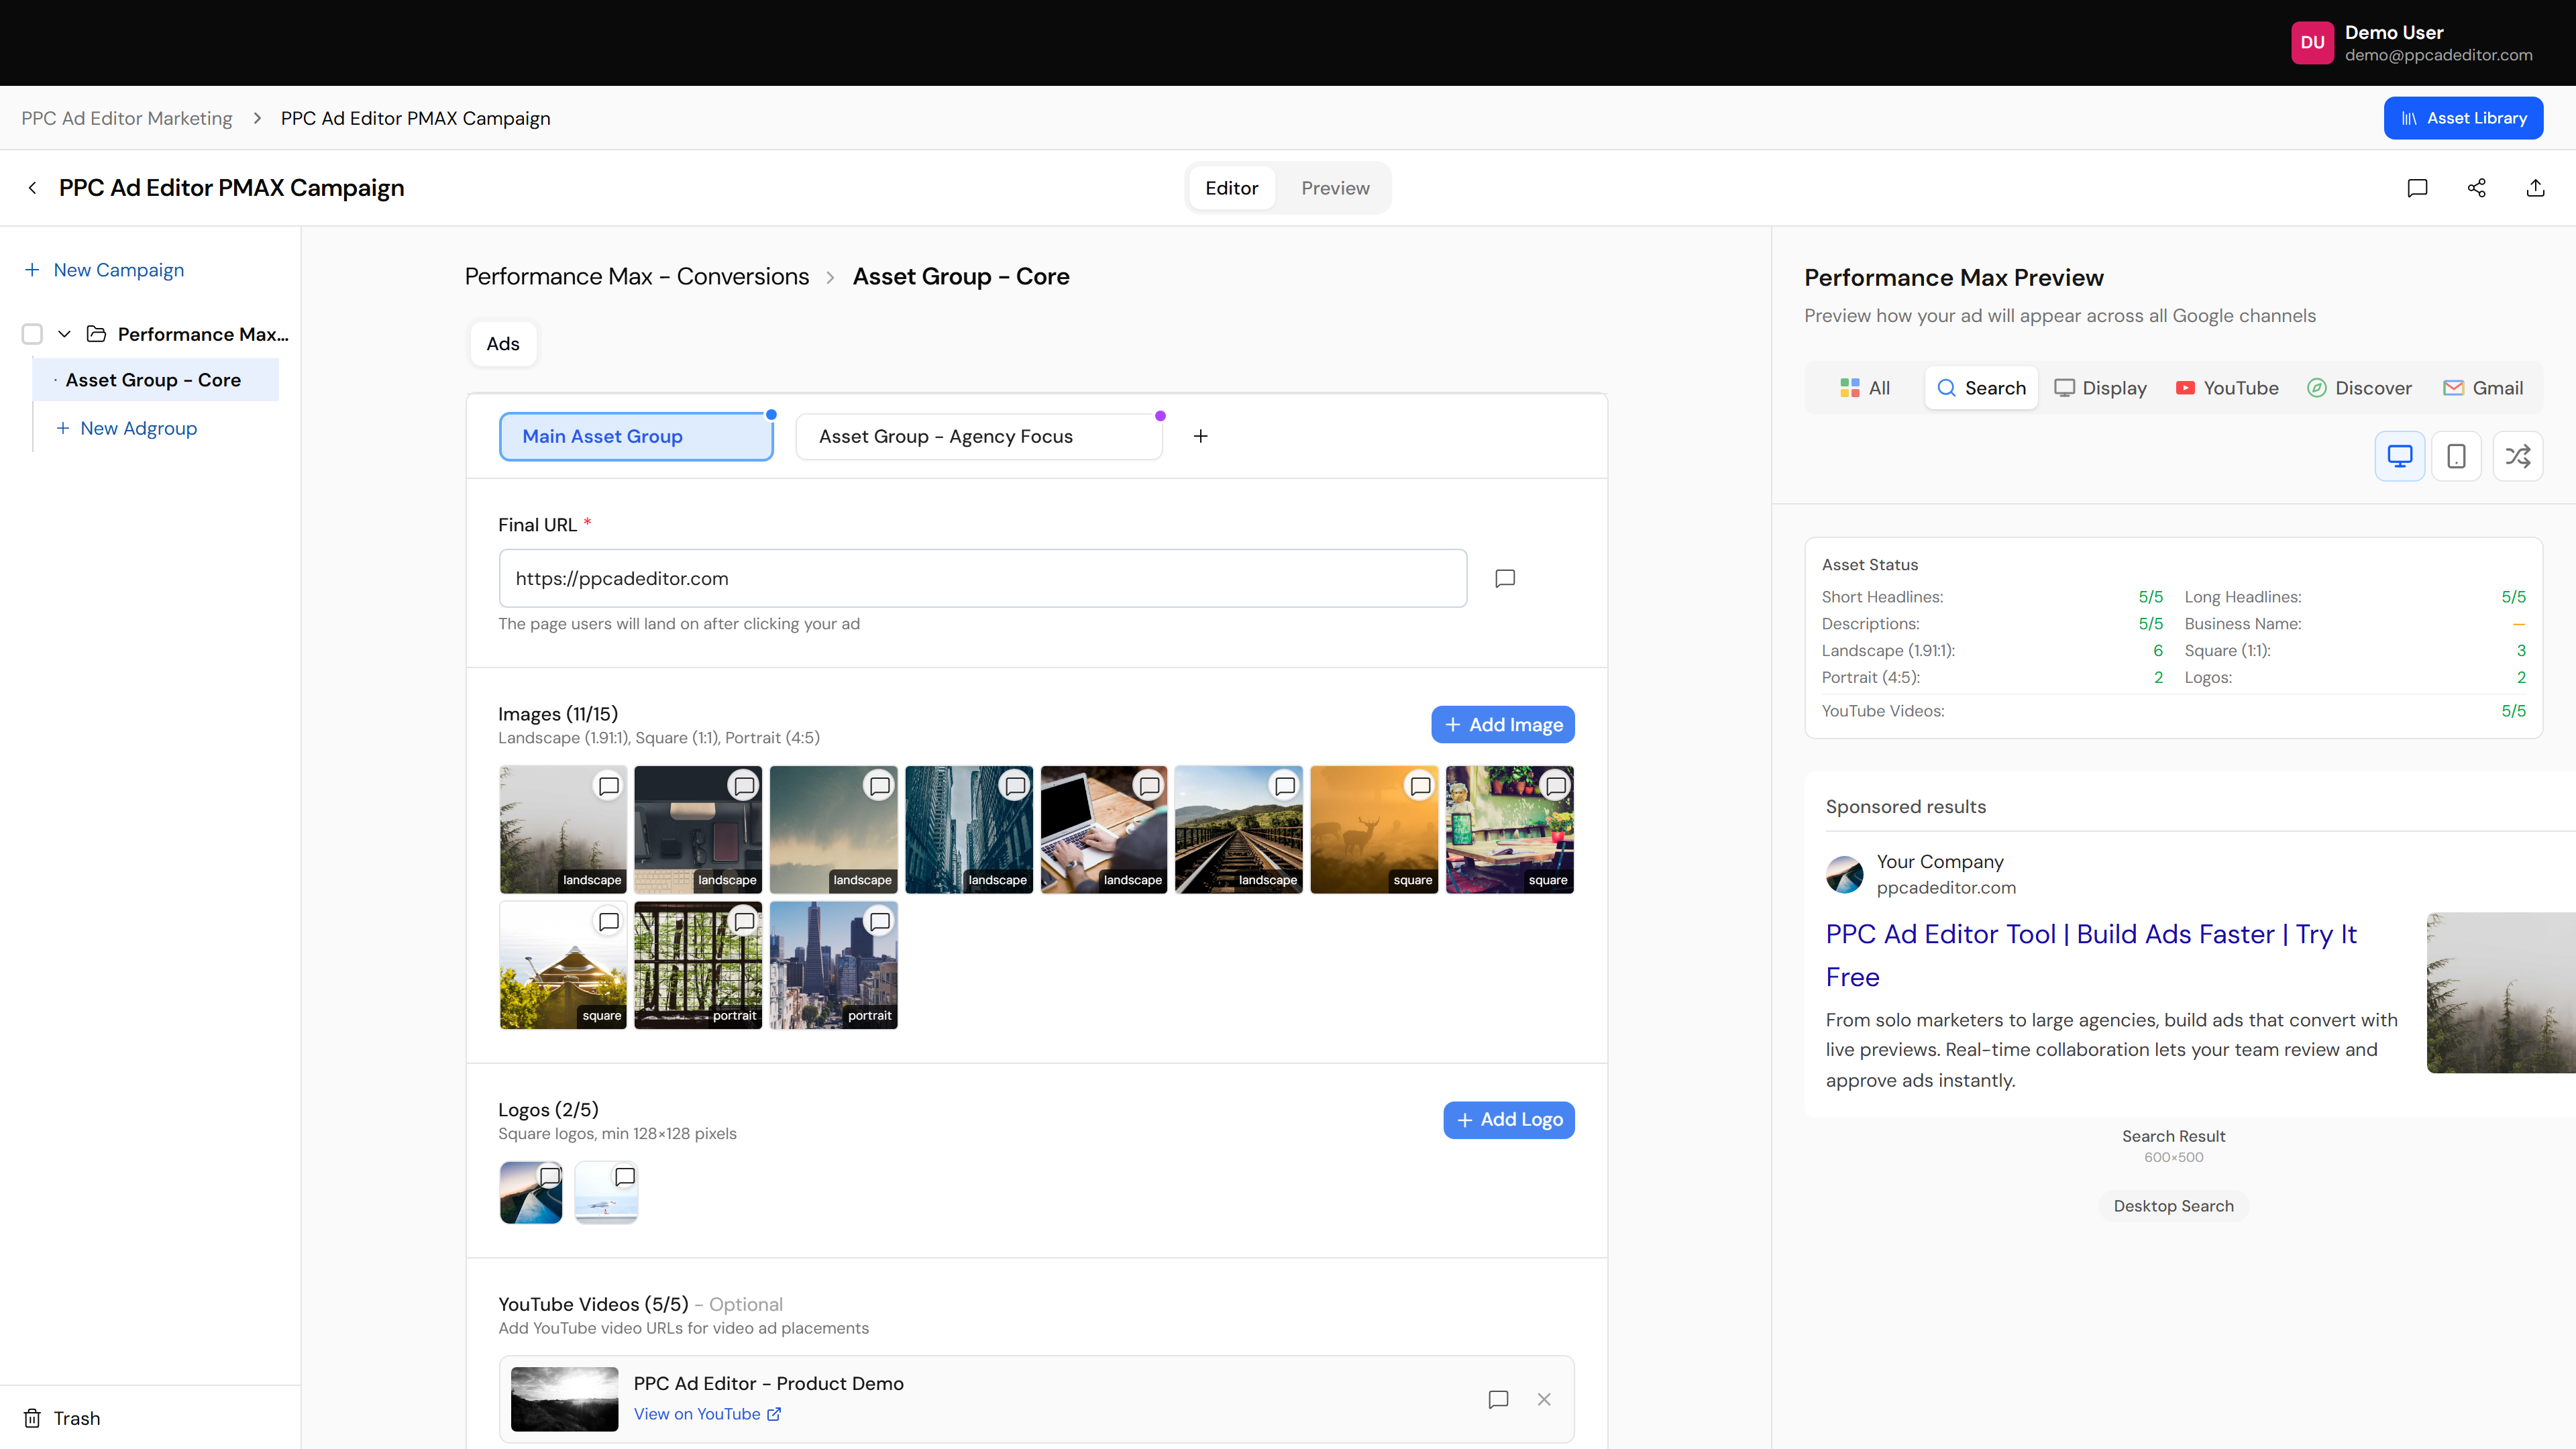2576x1449 pixels.
Task: Remove the PPC Ad Editor Product Demo video
Action: pos(1544,1399)
